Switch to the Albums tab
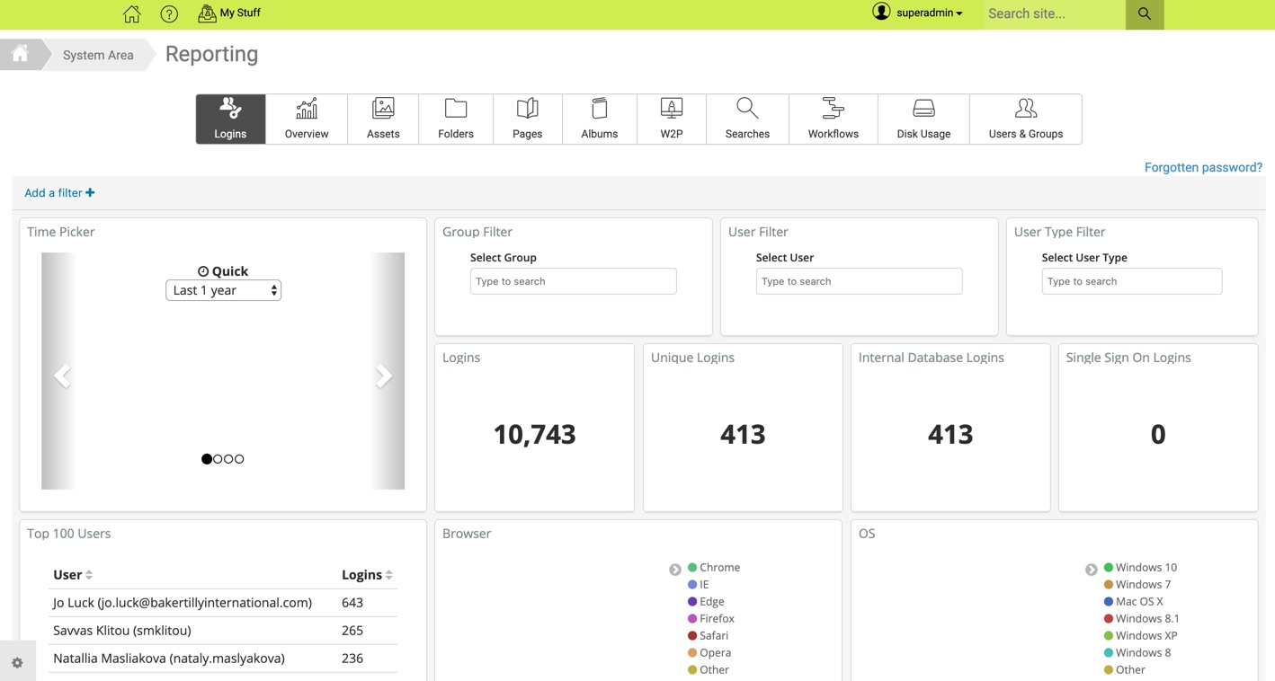Screen dimensions: 1275x681 [x=600, y=119]
